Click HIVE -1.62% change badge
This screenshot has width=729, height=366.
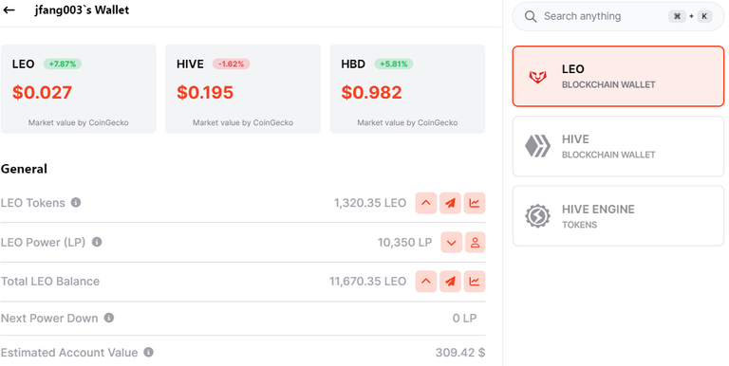[x=231, y=64]
